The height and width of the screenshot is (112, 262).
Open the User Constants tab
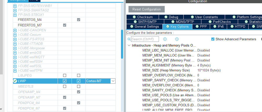click(204, 17)
